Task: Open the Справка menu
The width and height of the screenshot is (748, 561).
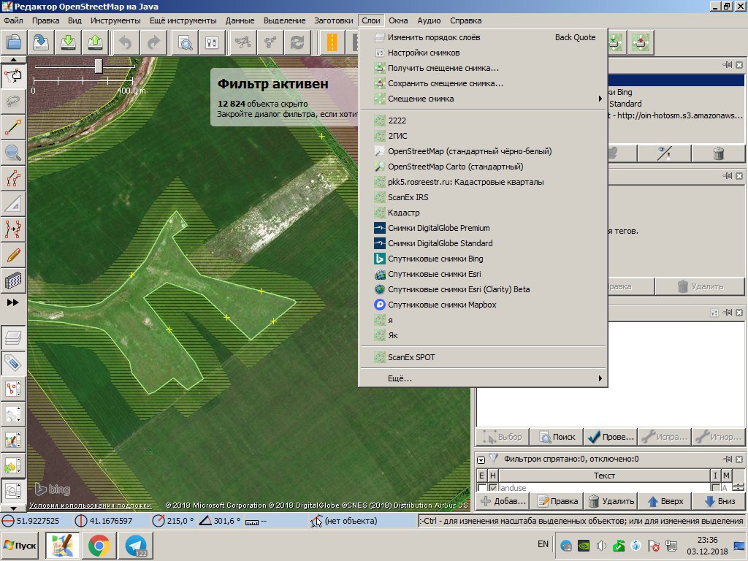Action: (x=465, y=20)
